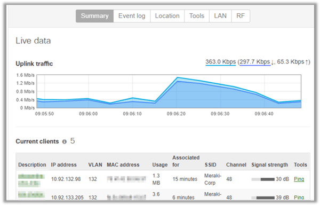The image size is (320, 205).
Task: Click the 15 minutes associated value
Action: (185, 179)
